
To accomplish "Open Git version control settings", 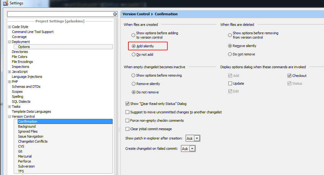I will click(20, 151).
